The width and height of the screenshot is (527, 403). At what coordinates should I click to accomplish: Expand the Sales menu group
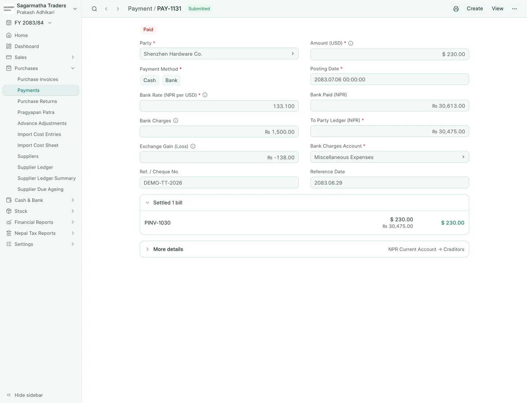tap(41, 57)
